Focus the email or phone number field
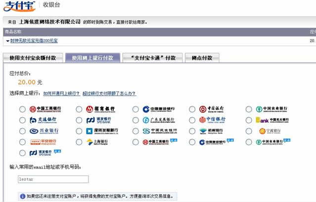 [53, 179]
